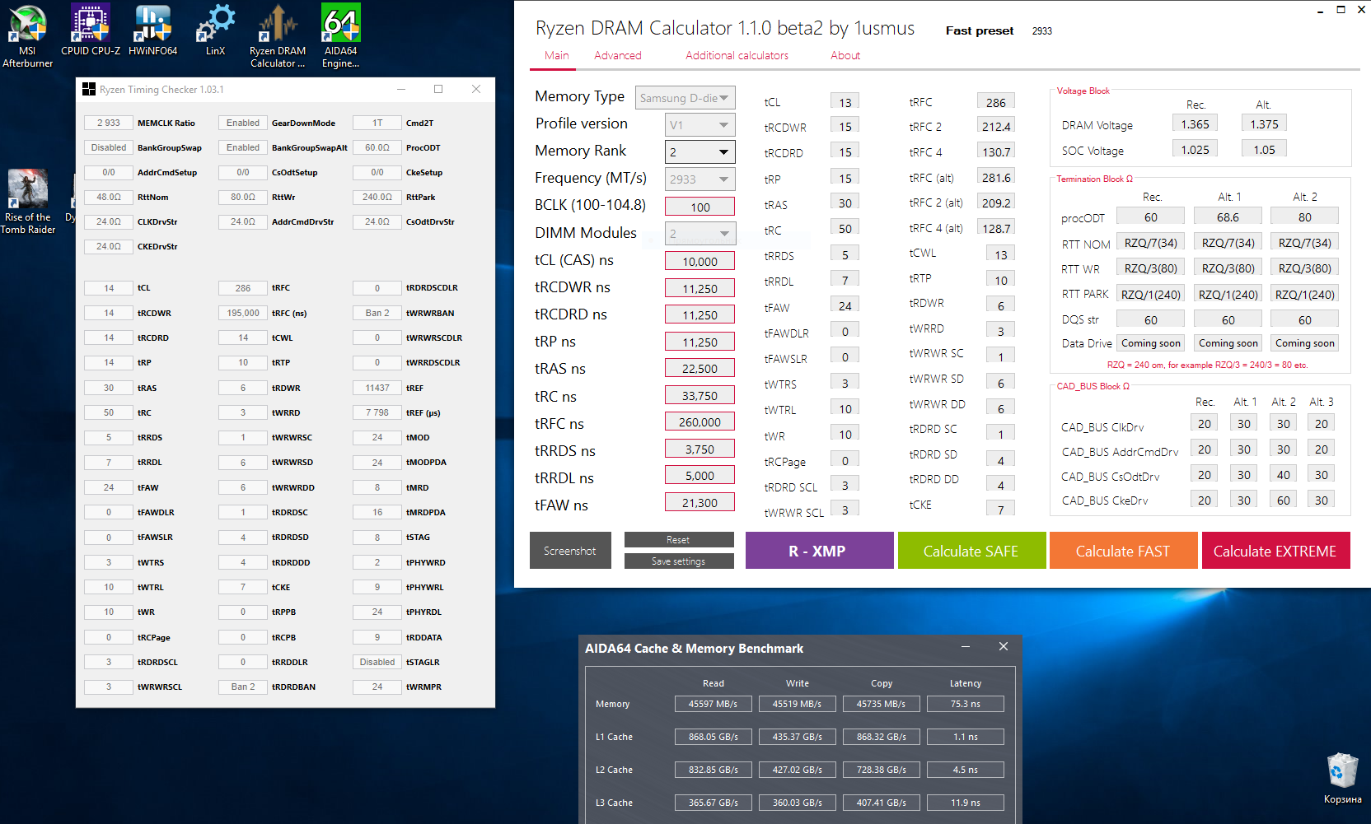Click the ProcODT 60.0Ω field in Timing Checker
The height and width of the screenshot is (824, 1371).
coord(377,147)
